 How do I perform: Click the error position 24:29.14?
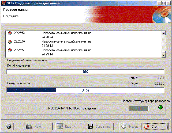[47, 54]
